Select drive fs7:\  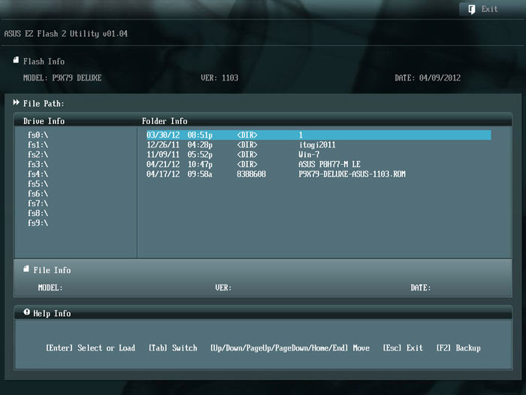(x=38, y=203)
